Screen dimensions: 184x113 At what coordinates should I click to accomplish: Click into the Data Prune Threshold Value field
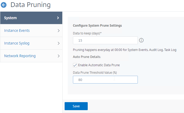tap(105, 80)
